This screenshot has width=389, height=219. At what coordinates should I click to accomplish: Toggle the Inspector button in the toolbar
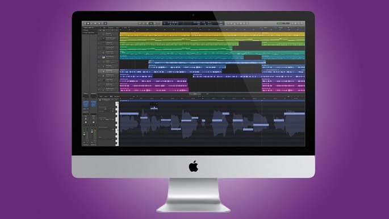(89, 23)
